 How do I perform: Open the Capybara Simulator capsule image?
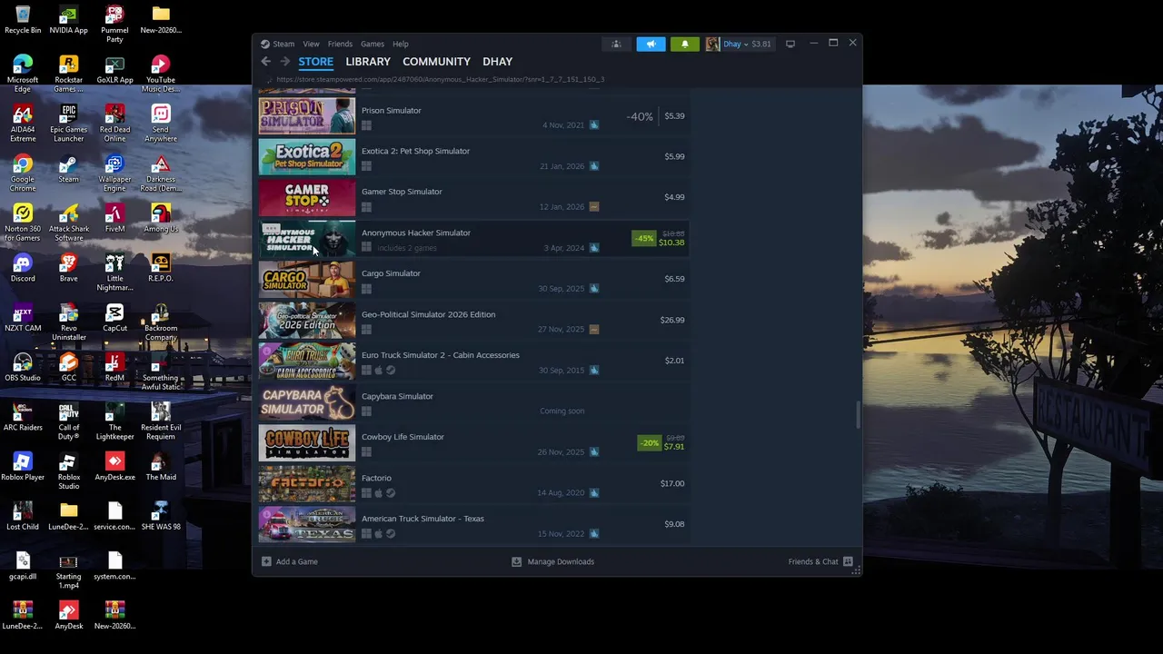pos(307,402)
